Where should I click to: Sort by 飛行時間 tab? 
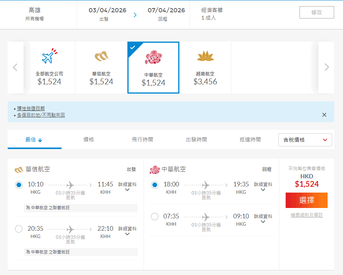(142, 139)
